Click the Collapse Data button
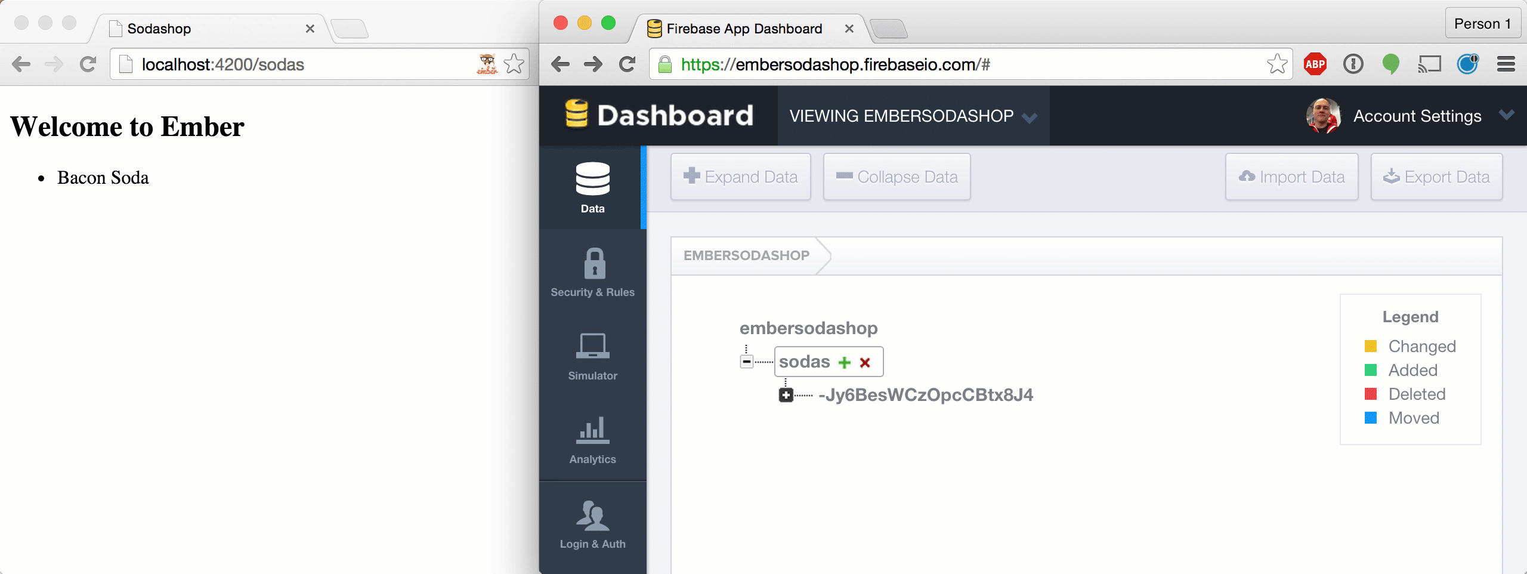The image size is (1527, 574). click(897, 177)
